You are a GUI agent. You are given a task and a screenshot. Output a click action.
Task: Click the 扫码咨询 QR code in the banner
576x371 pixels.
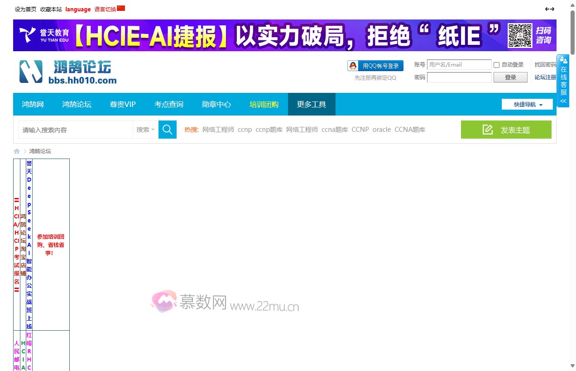point(520,35)
